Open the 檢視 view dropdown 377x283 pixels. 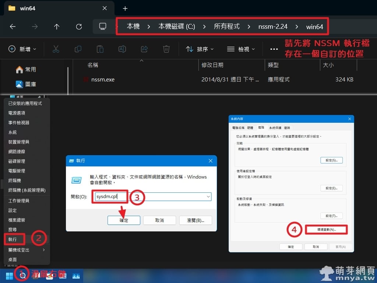click(241, 49)
